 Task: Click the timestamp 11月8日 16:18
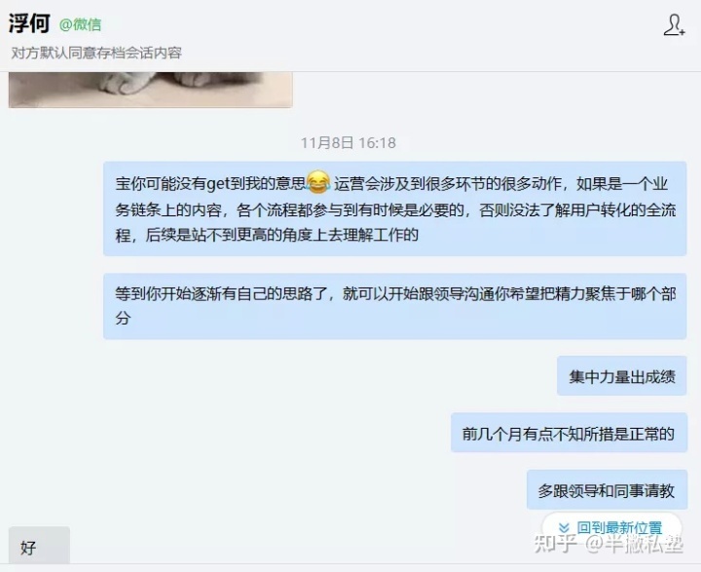[x=349, y=143]
